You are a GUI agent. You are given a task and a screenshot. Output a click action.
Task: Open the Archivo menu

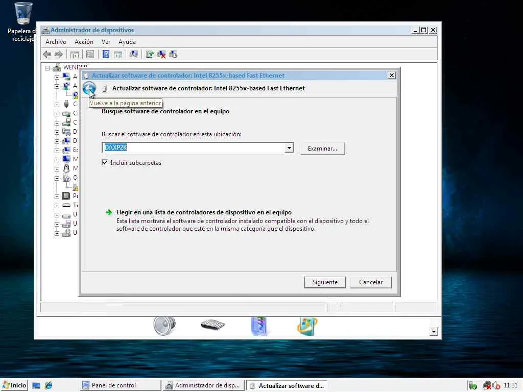click(x=56, y=42)
